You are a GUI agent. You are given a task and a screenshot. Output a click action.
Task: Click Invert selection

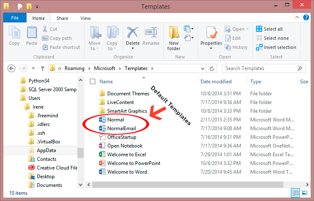point(276,47)
